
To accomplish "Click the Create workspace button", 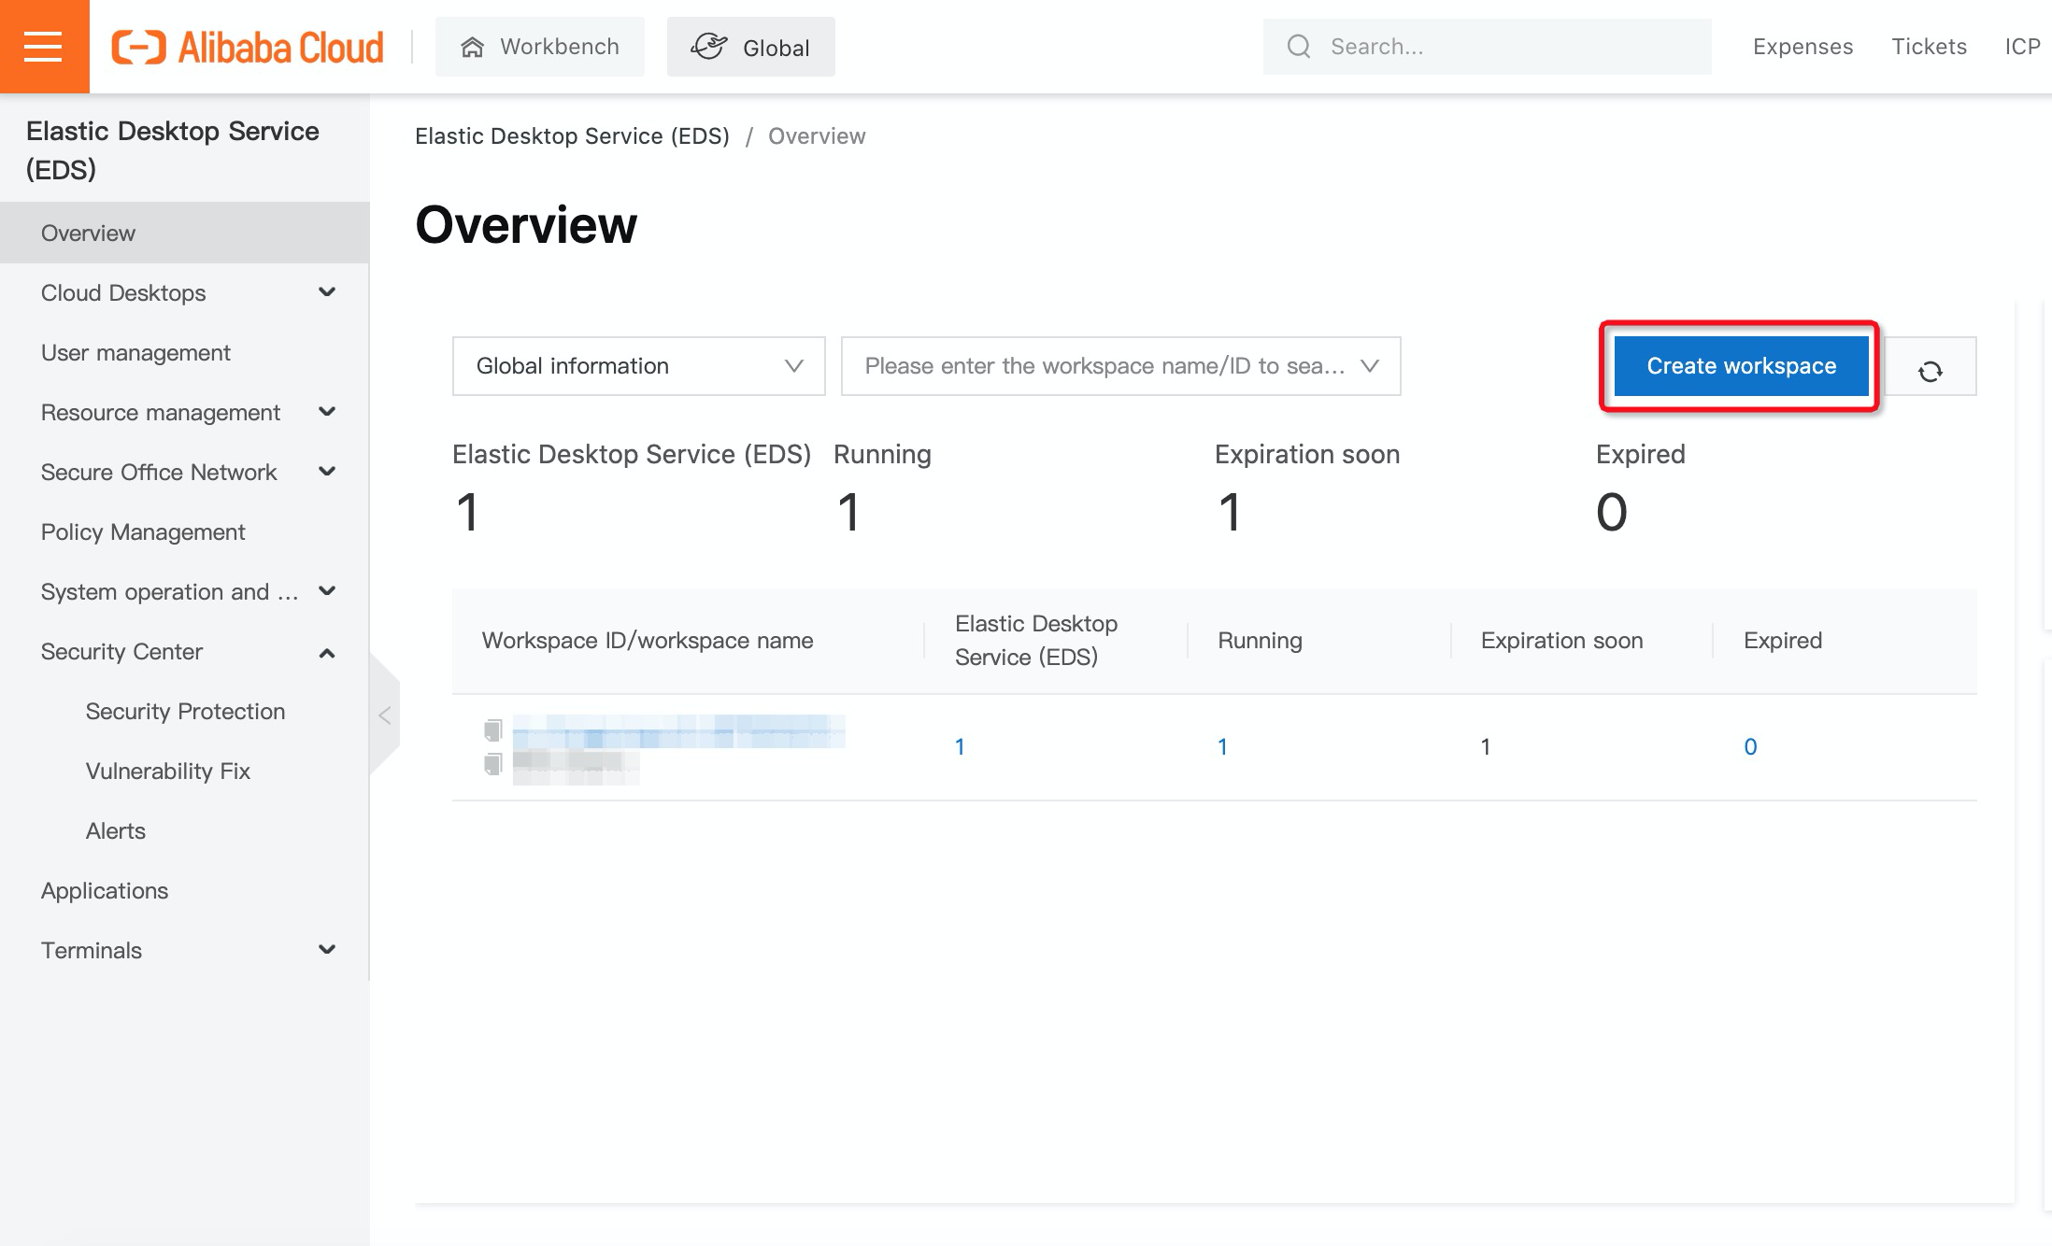I will [1741, 366].
